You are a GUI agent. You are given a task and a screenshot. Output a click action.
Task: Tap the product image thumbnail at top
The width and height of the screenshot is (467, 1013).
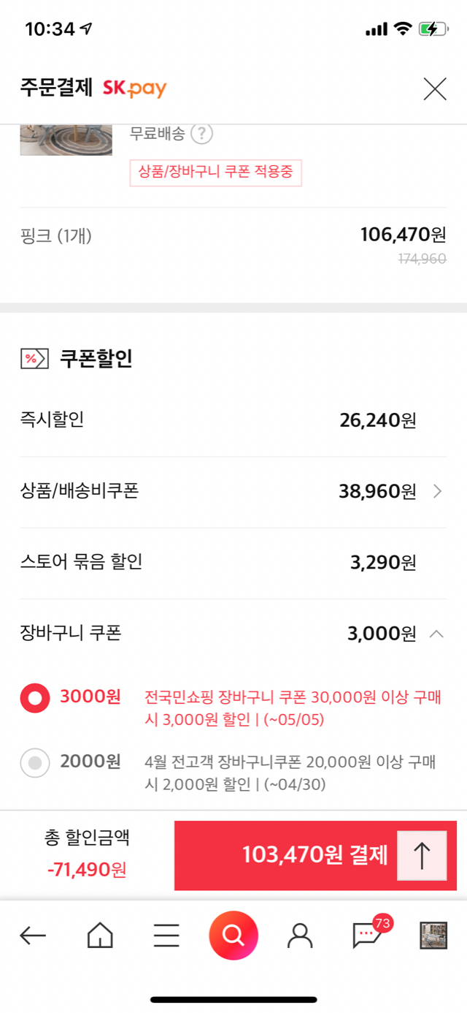[66, 140]
